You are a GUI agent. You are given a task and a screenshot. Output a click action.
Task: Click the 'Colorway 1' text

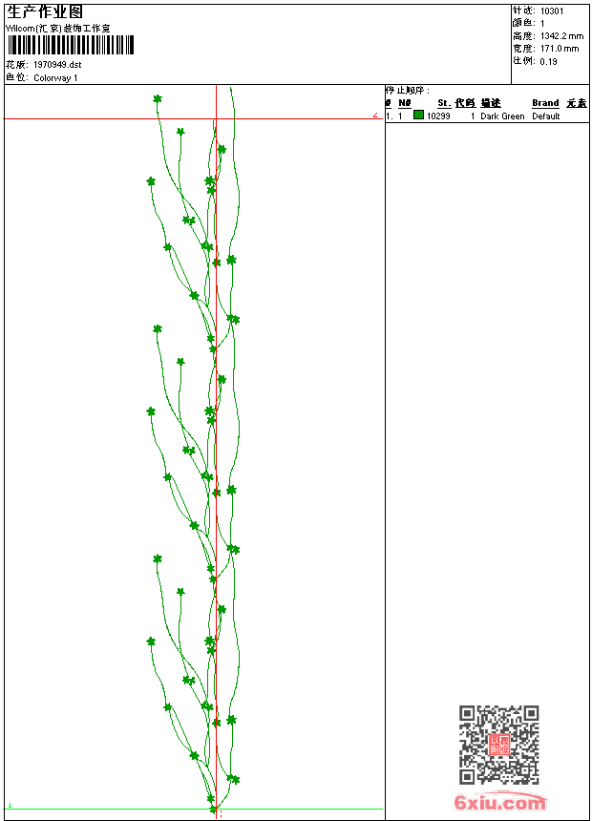pos(55,78)
